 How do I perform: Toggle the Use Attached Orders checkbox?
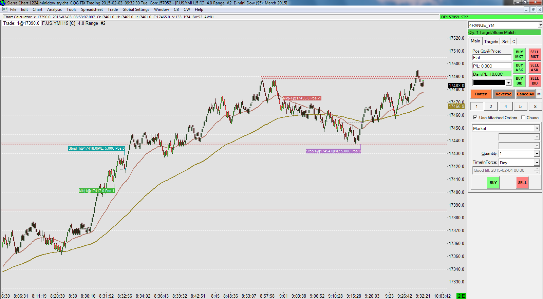click(475, 117)
